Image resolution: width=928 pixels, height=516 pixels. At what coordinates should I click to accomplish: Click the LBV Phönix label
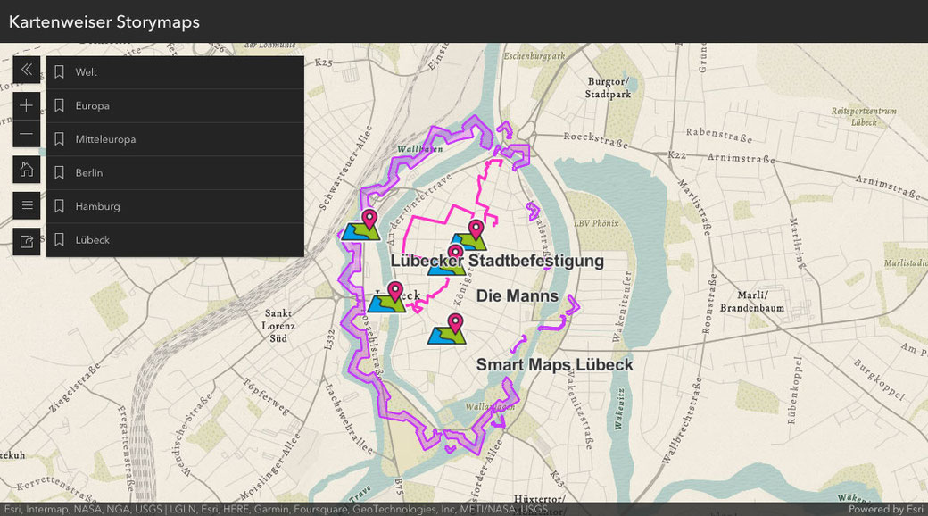coord(597,223)
